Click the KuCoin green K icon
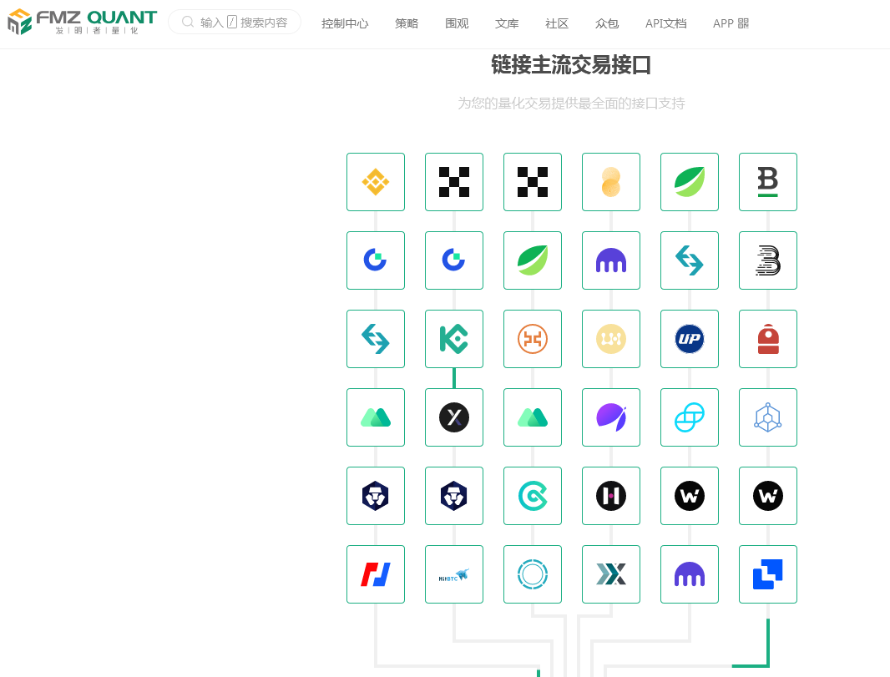Screen dimensions: 890x677 point(454,339)
